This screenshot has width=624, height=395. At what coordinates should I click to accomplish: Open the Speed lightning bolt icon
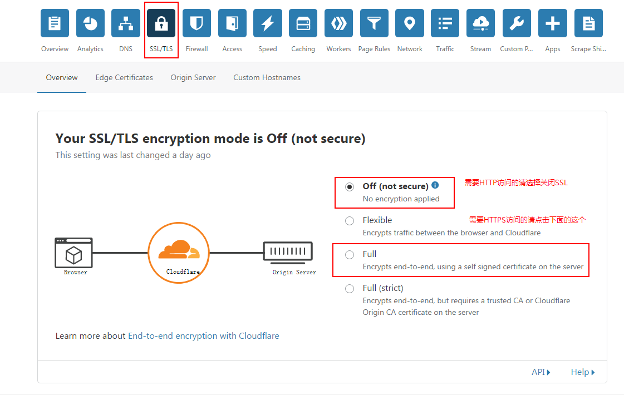click(x=267, y=23)
